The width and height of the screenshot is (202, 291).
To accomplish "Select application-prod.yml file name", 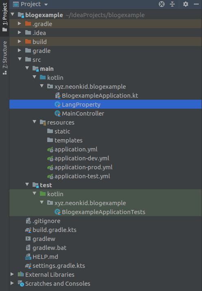I will click(83, 167).
